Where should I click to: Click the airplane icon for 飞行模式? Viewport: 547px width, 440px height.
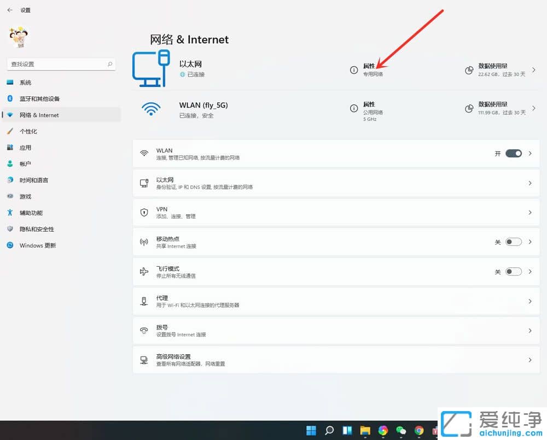tap(144, 272)
